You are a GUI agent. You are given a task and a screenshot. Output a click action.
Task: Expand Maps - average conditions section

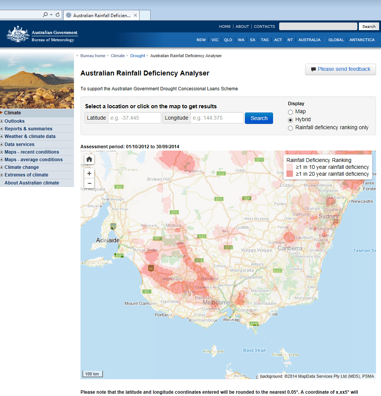coord(2,160)
